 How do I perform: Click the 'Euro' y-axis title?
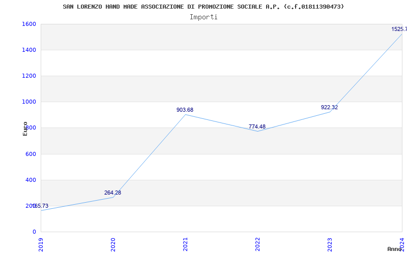pos(25,129)
